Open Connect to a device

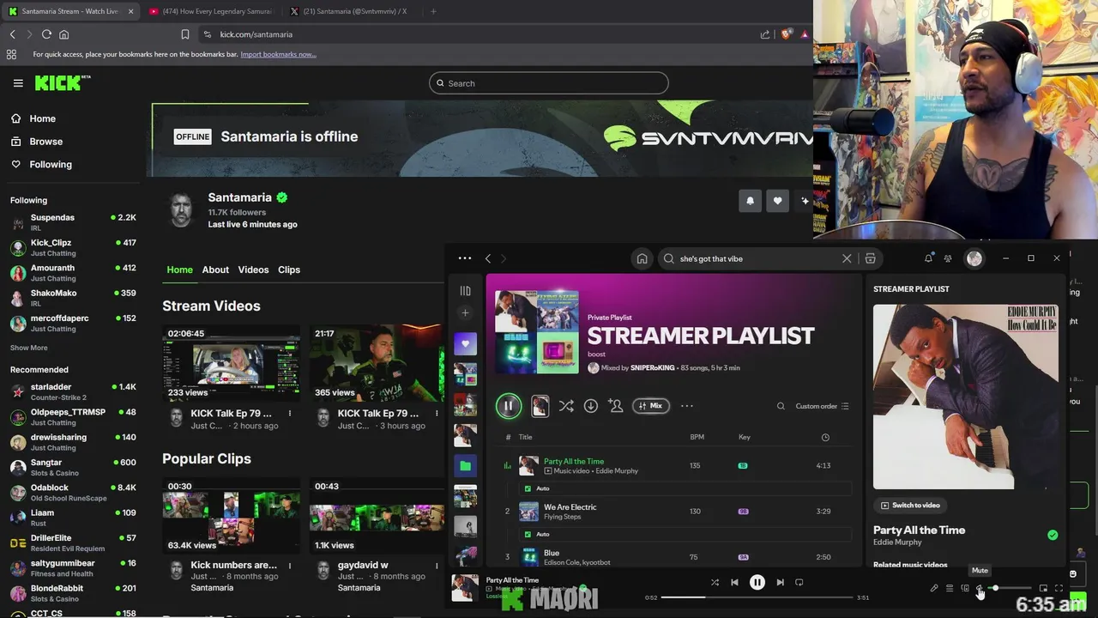[965, 588]
